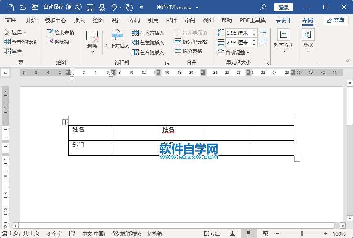The image size is (353, 238).
Task: Open the 删除 delete table dropdown
Action: tap(92, 42)
